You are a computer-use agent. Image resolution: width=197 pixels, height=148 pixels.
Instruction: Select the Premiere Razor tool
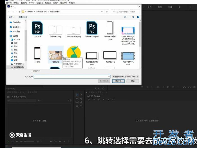81,98
